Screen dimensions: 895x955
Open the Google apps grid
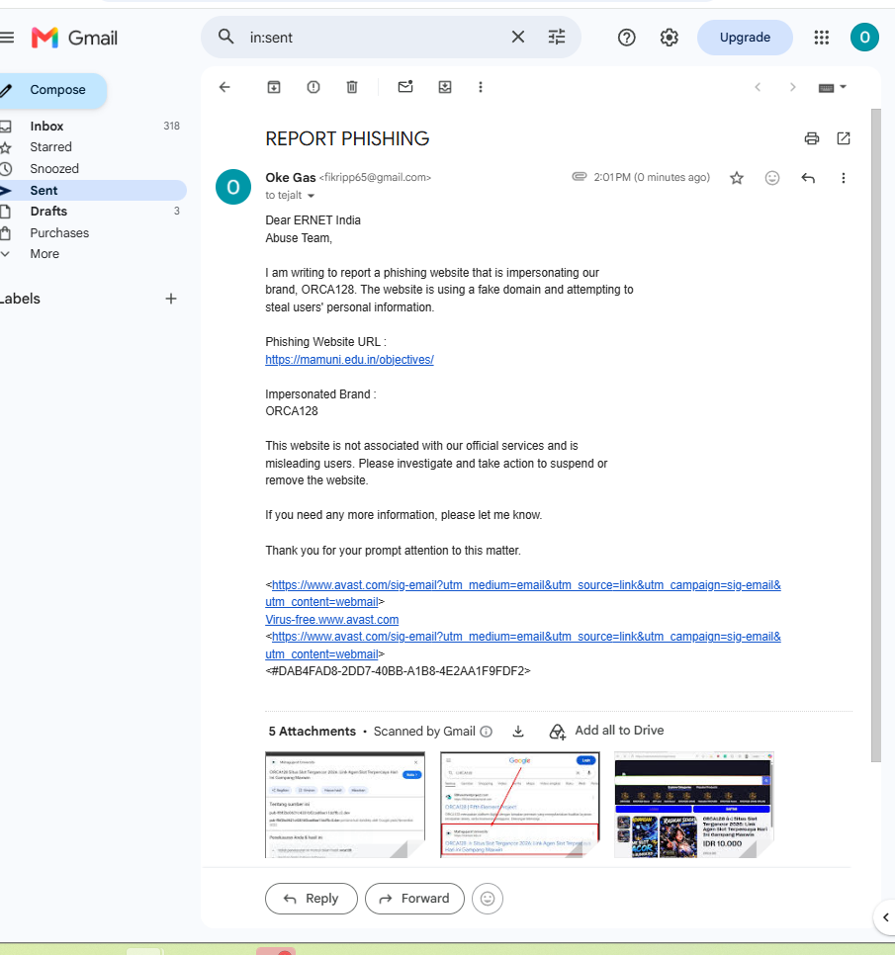pyautogui.click(x=821, y=38)
